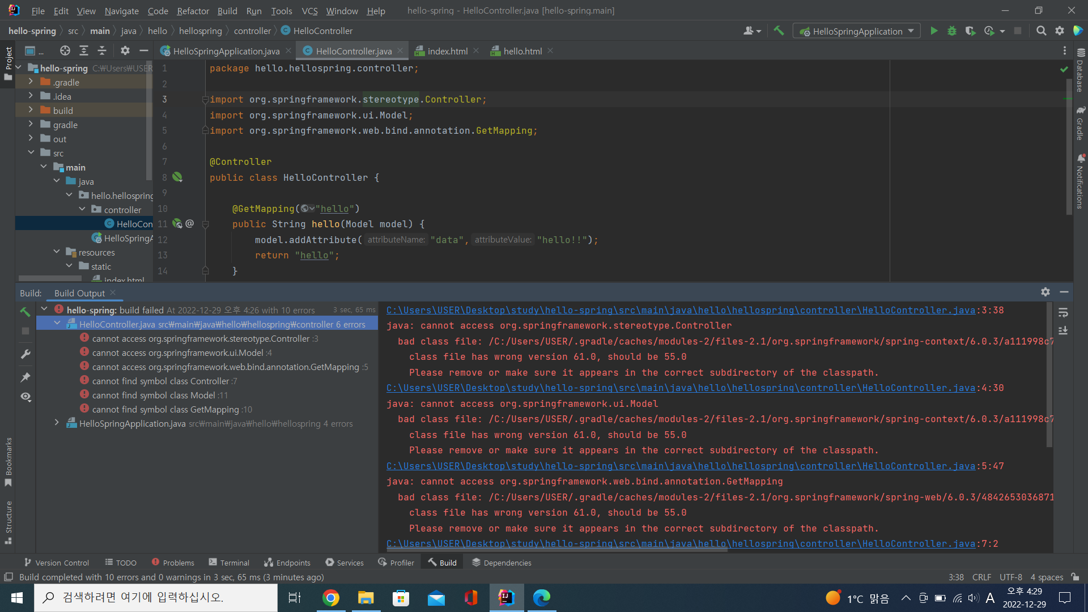Click Windows taskbar search input field
Viewport: 1088px width, 612px height.
(156, 597)
